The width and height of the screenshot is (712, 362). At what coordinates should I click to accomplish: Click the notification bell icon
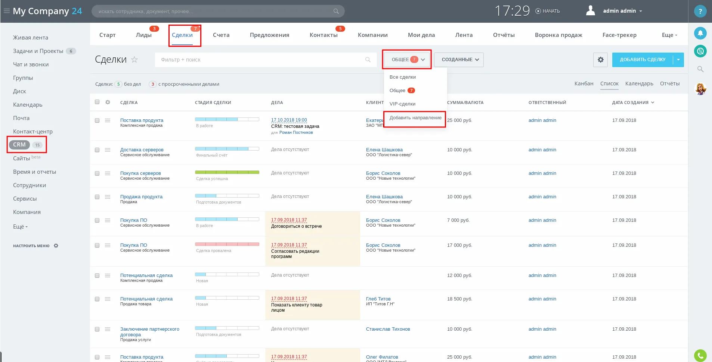(x=700, y=33)
